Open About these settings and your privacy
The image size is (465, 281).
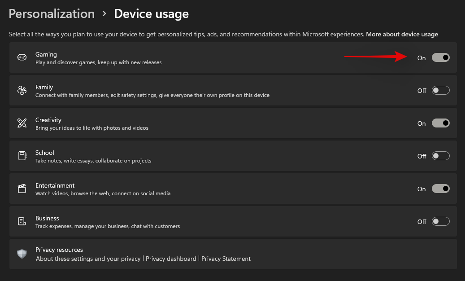click(x=88, y=259)
